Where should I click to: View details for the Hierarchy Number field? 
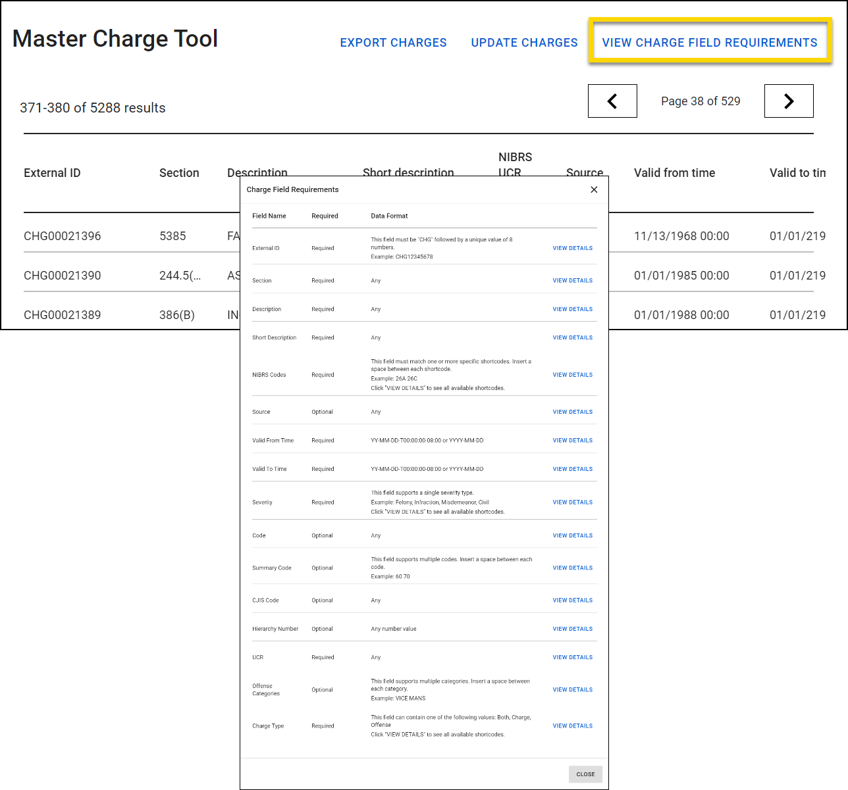tap(572, 629)
